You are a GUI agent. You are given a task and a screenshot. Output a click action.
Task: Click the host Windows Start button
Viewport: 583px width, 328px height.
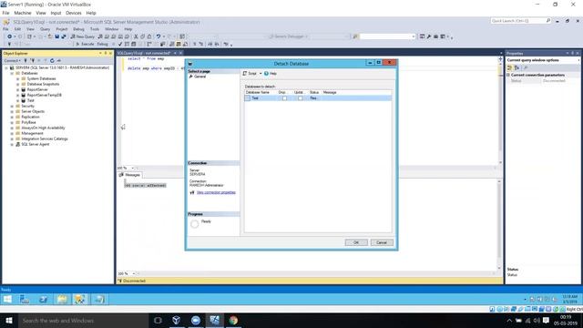click(x=9, y=320)
